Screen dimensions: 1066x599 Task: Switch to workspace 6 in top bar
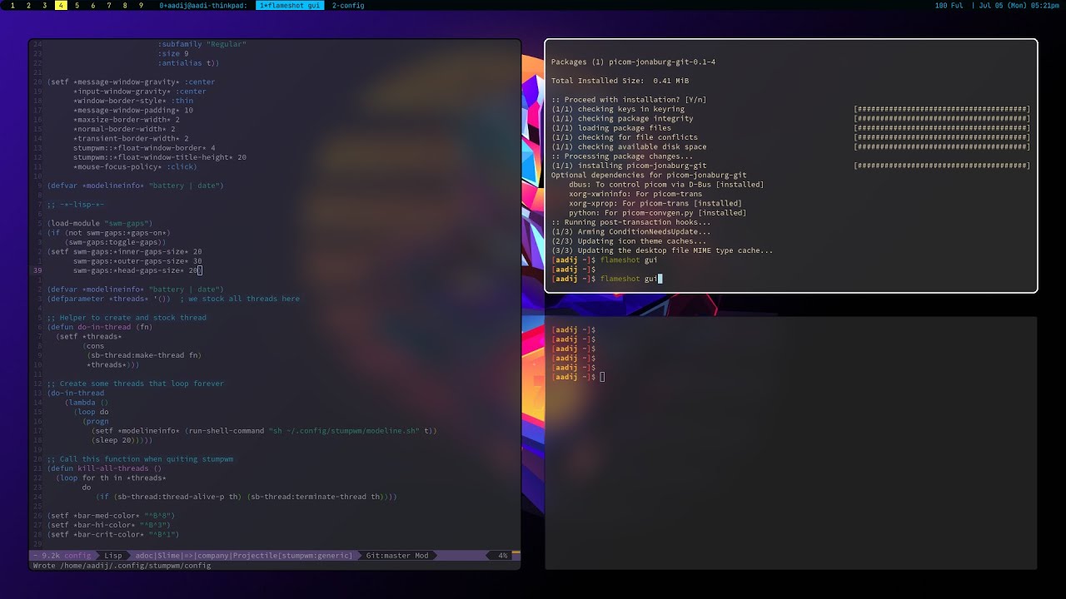point(92,5)
